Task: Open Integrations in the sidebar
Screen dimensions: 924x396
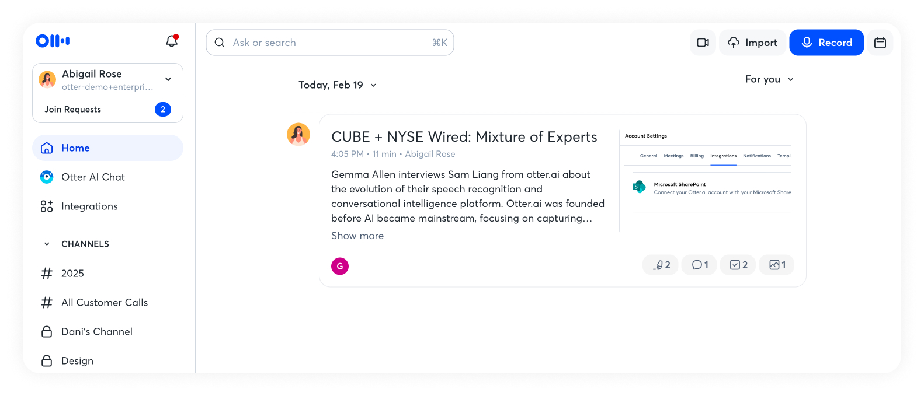Action: [89, 206]
